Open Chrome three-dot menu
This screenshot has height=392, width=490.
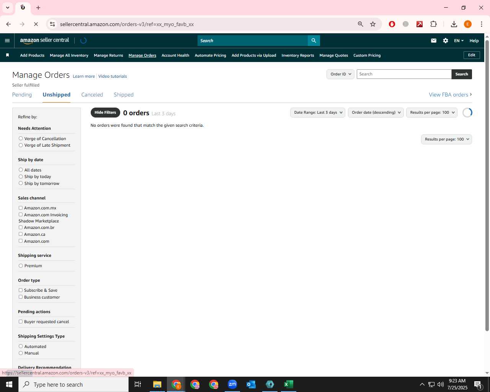pyautogui.click(x=482, y=24)
